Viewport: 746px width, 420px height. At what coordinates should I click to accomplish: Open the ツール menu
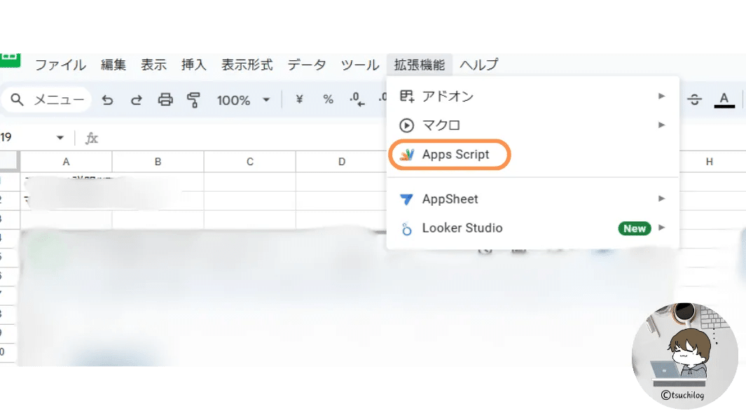tap(359, 64)
